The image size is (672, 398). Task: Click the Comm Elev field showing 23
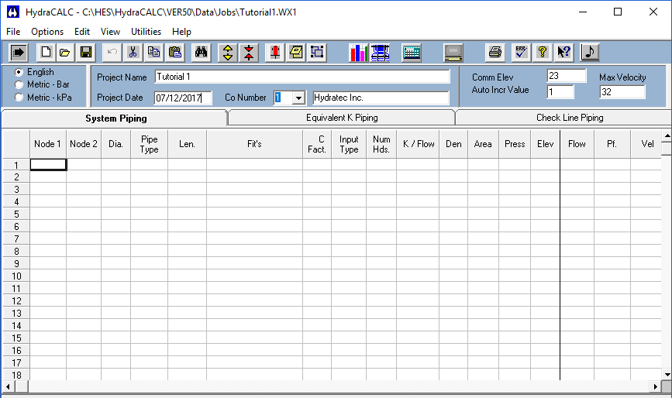566,76
